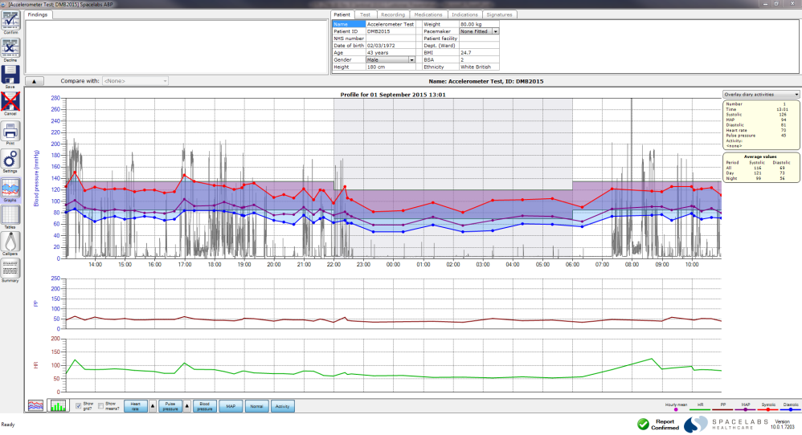Uncheck the Show grid checkbox
This screenshot has height=435, width=802.
click(78, 406)
